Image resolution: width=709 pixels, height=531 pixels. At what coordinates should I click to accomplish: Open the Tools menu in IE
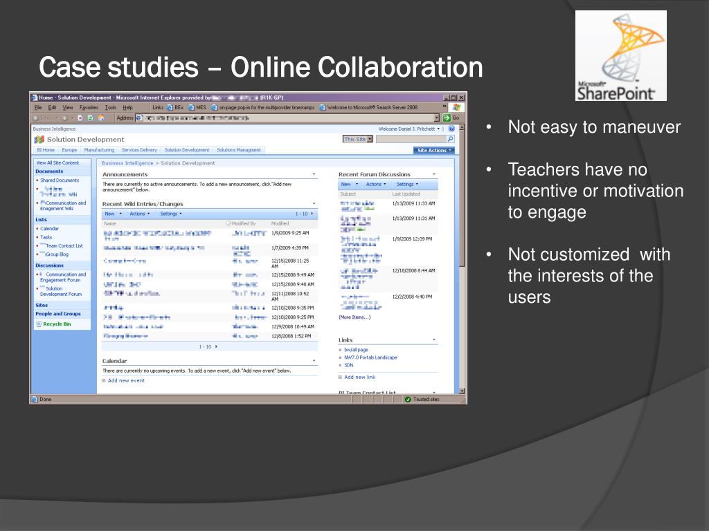[x=111, y=107]
